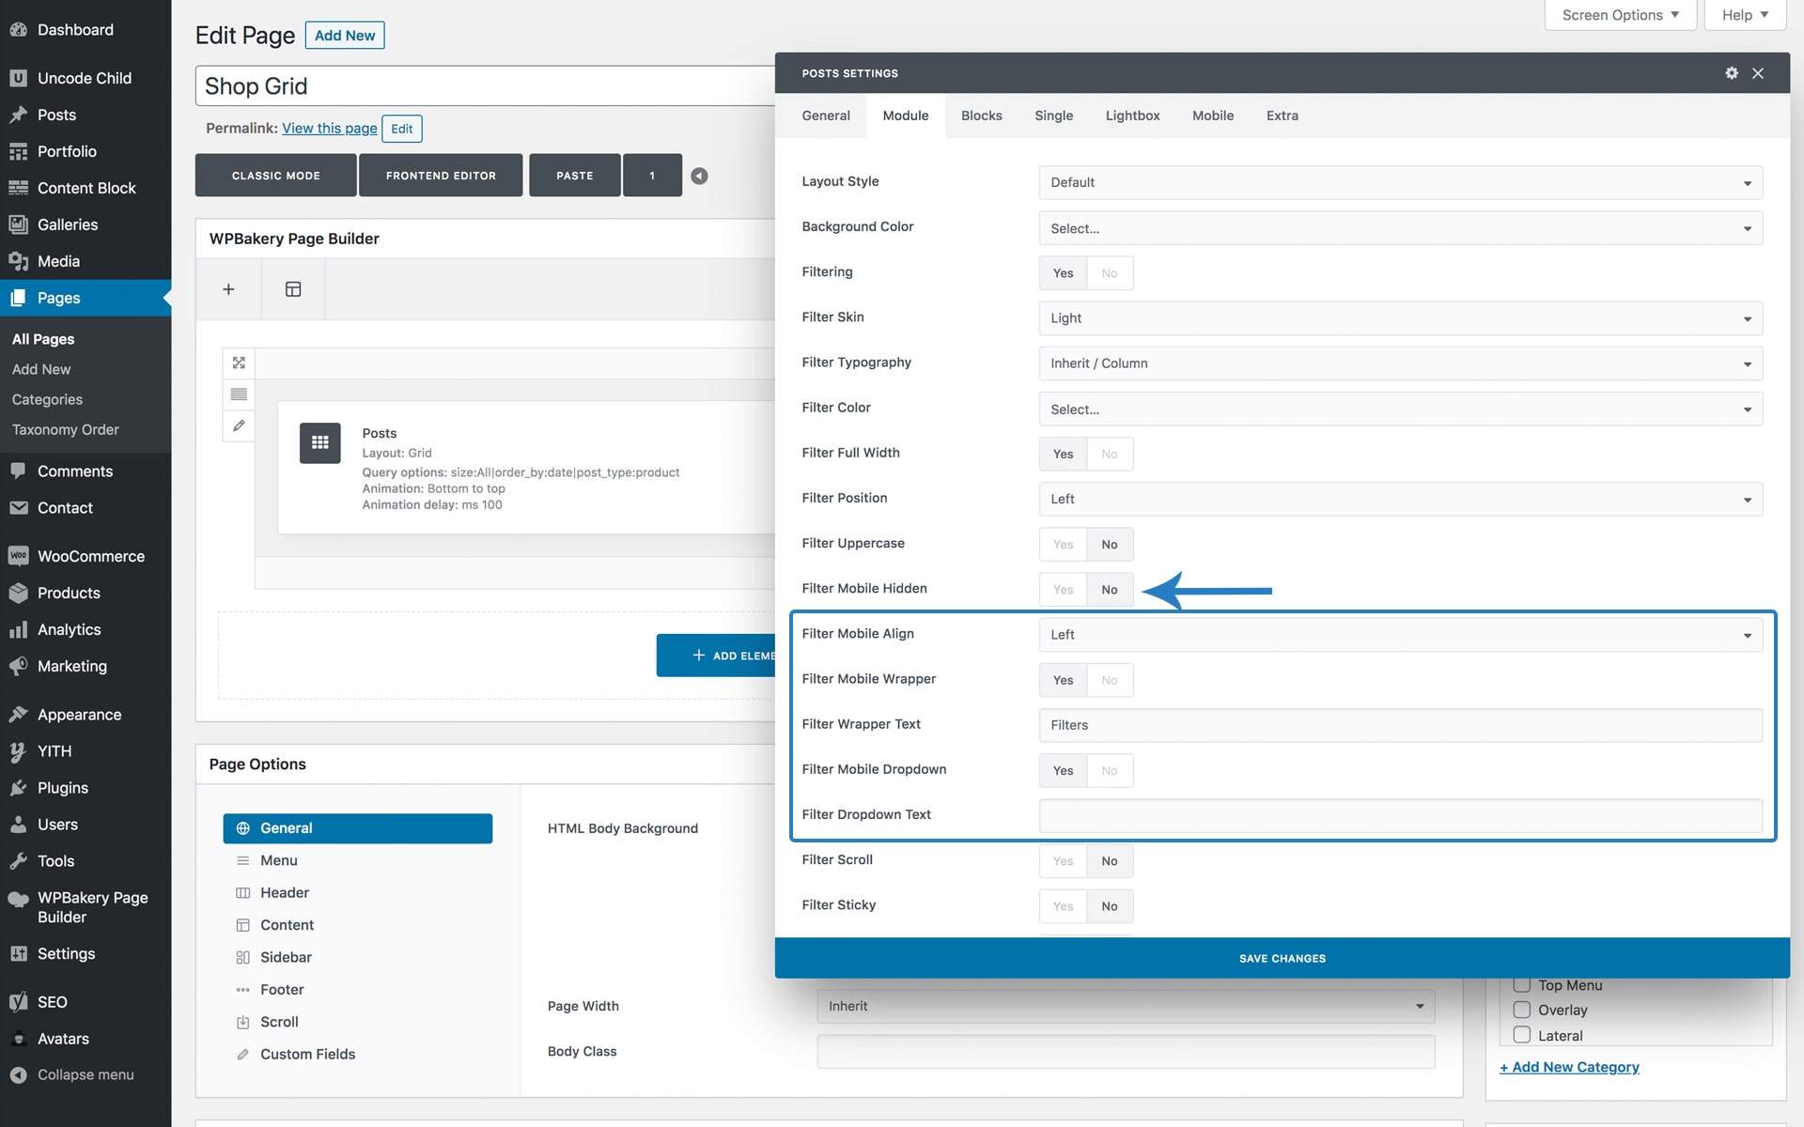Expand the Filter Skin dropdown
This screenshot has width=1804, height=1127.
click(1399, 318)
